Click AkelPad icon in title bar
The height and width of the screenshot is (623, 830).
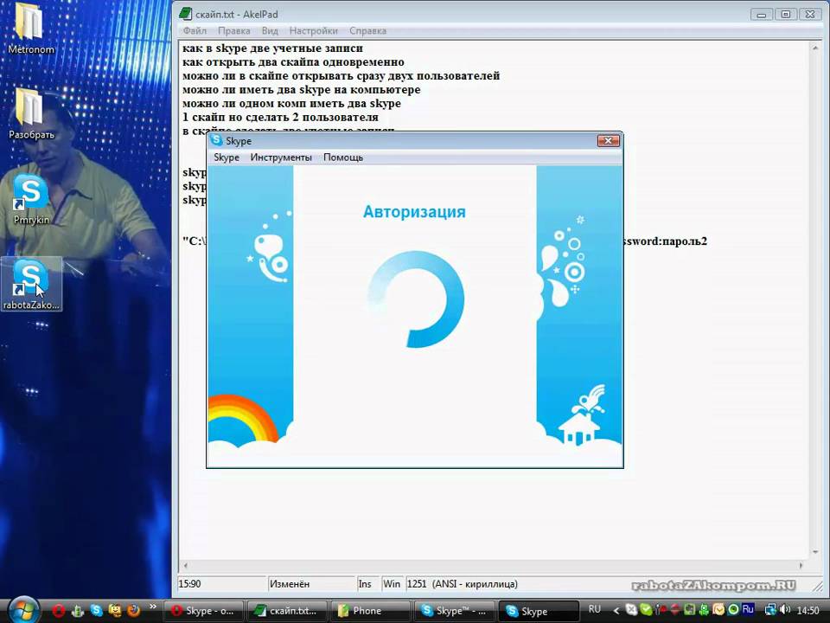tap(185, 14)
